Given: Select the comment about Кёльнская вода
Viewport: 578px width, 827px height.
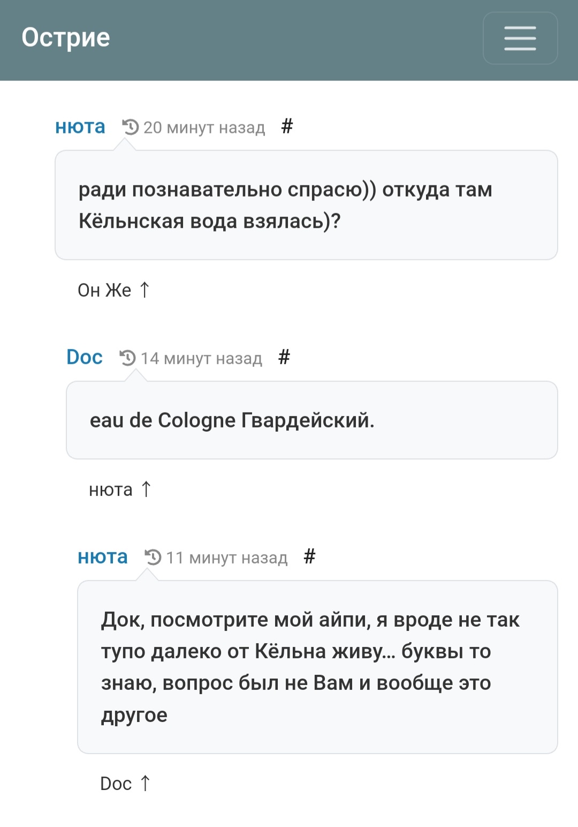Looking at the screenshot, I should tap(306, 205).
